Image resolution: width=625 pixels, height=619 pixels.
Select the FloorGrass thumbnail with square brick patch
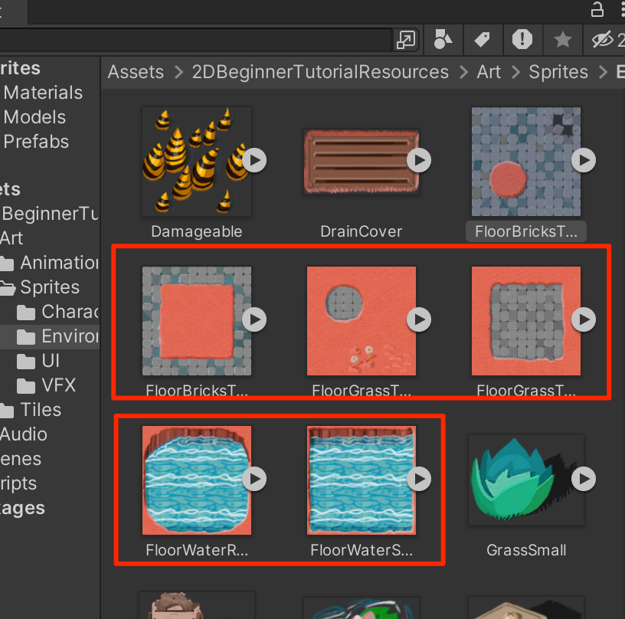pos(525,321)
